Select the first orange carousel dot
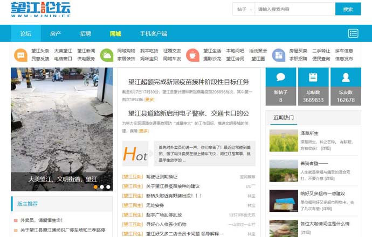The image size is (372, 237). click(x=95, y=187)
